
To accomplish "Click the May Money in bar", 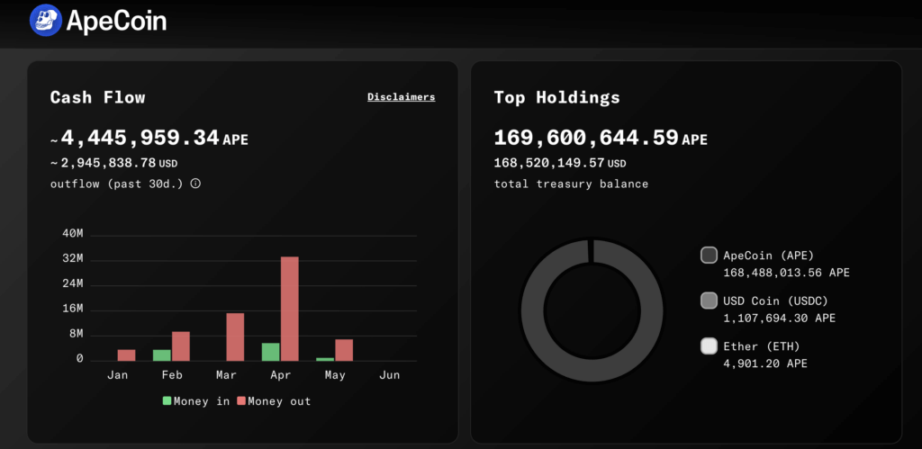I will pos(325,359).
